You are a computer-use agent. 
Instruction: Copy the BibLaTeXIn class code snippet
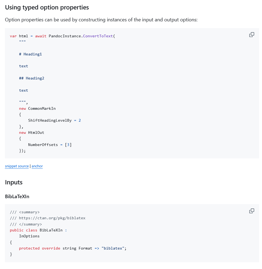point(251,211)
